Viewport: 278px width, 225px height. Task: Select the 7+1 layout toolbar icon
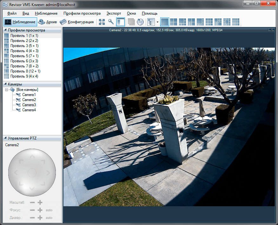coord(200,22)
